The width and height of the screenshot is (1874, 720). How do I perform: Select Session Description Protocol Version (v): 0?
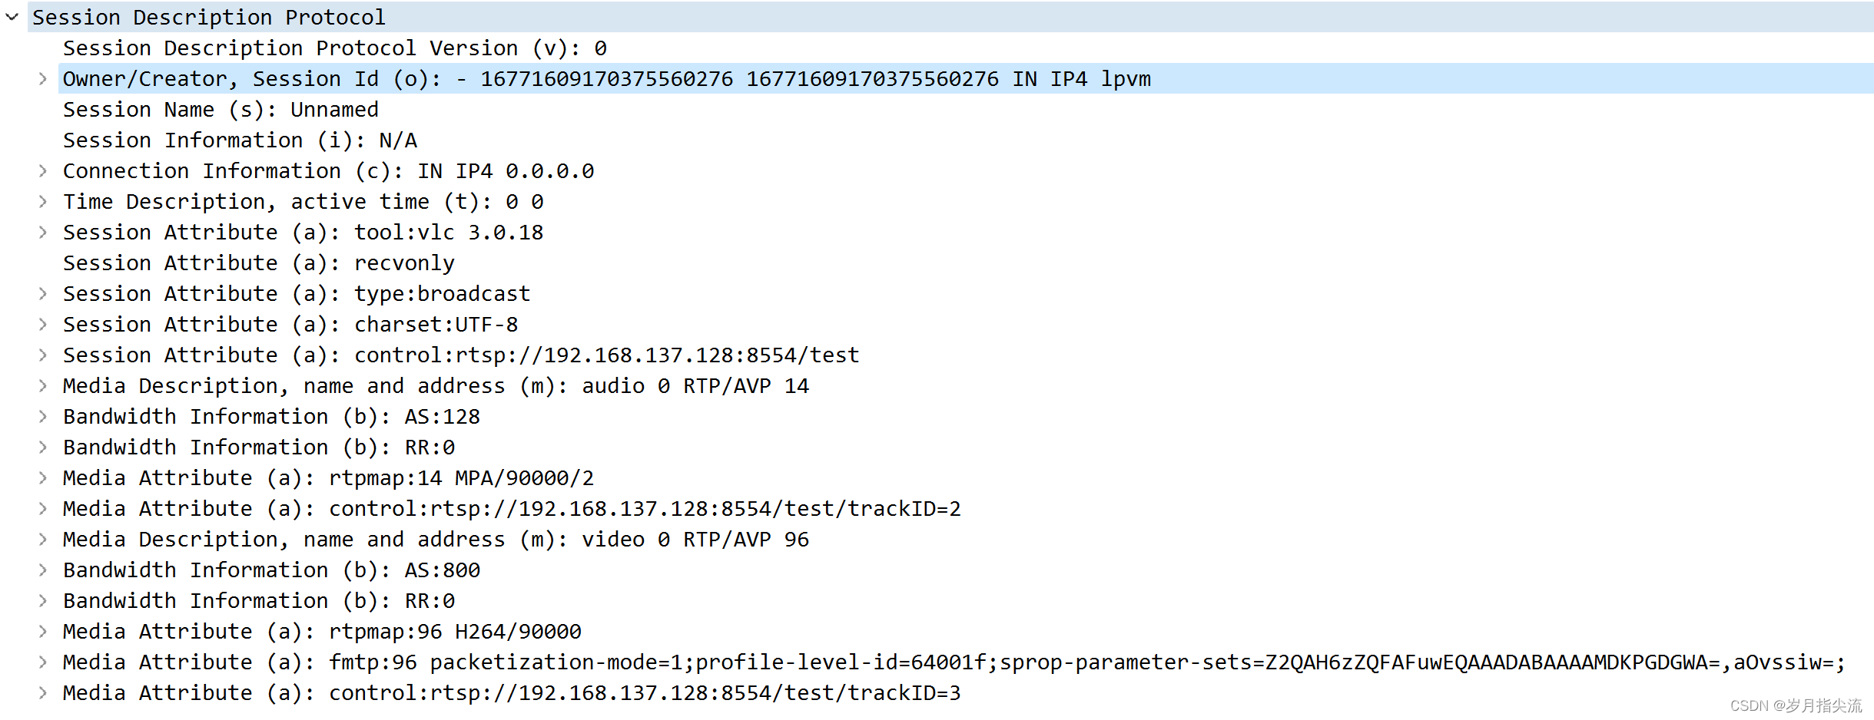tap(335, 48)
